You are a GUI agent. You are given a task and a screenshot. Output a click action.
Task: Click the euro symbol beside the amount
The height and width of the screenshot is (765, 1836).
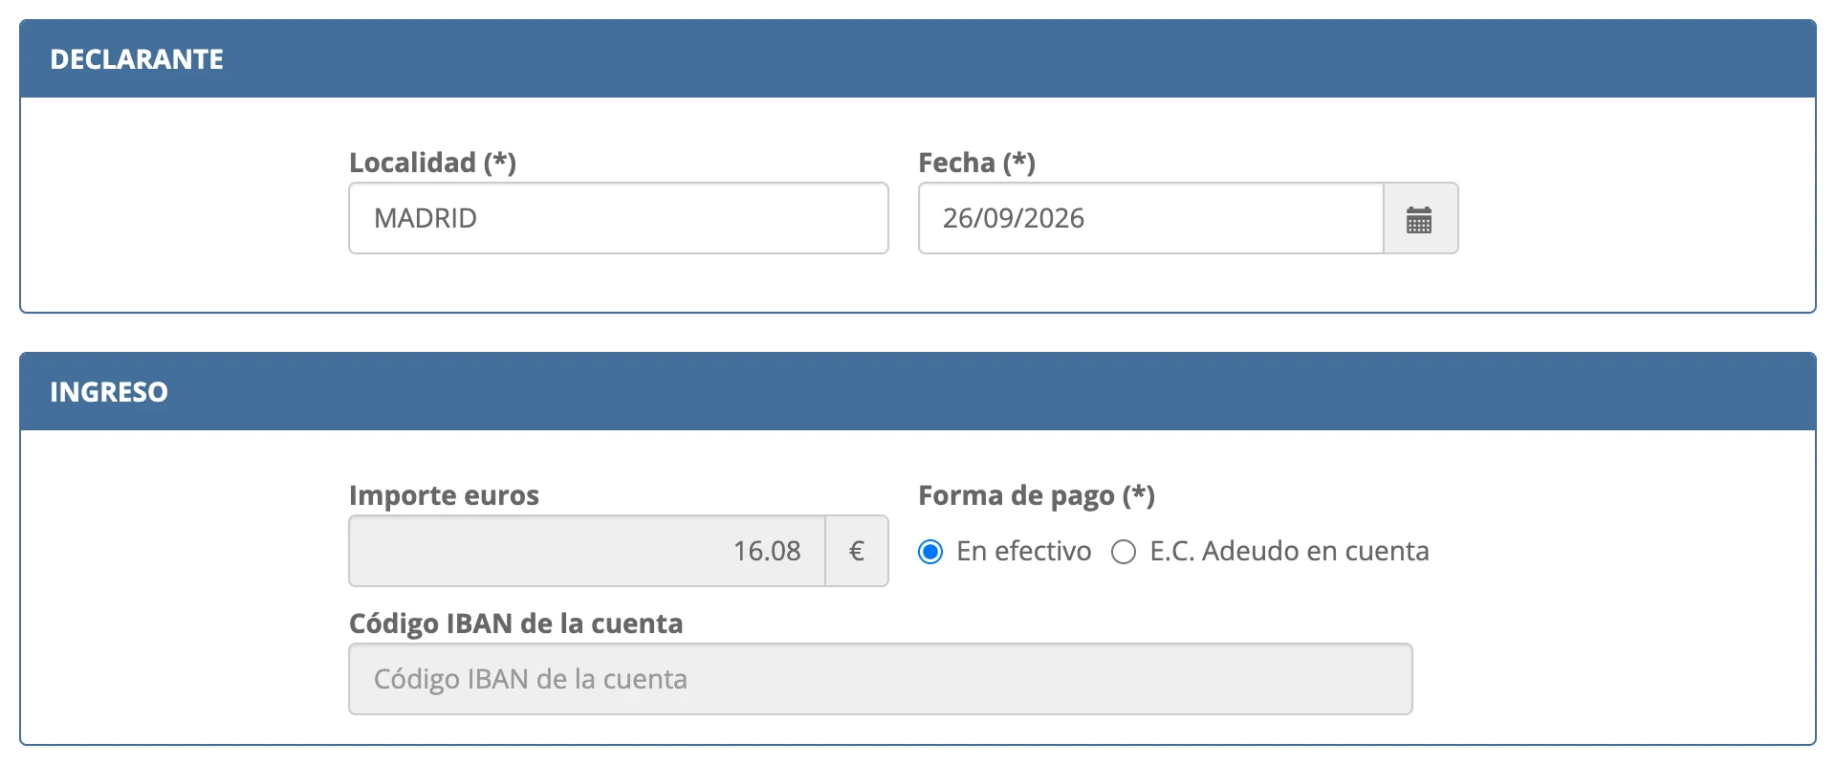pyautogui.click(x=857, y=551)
